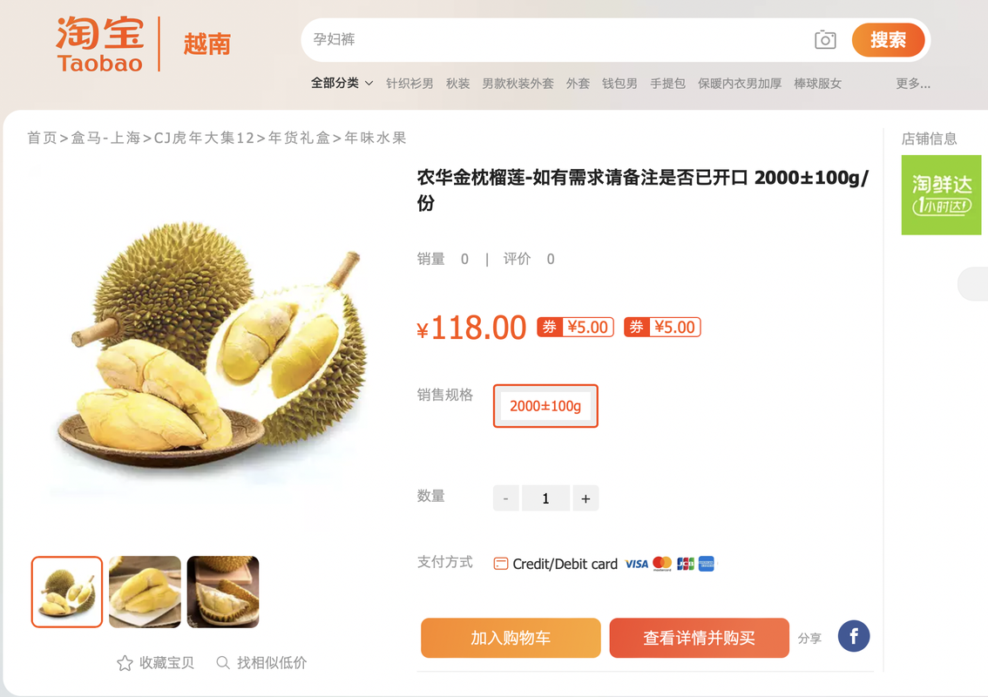
Task: Click the camera image search icon
Action: [x=825, y=40]
